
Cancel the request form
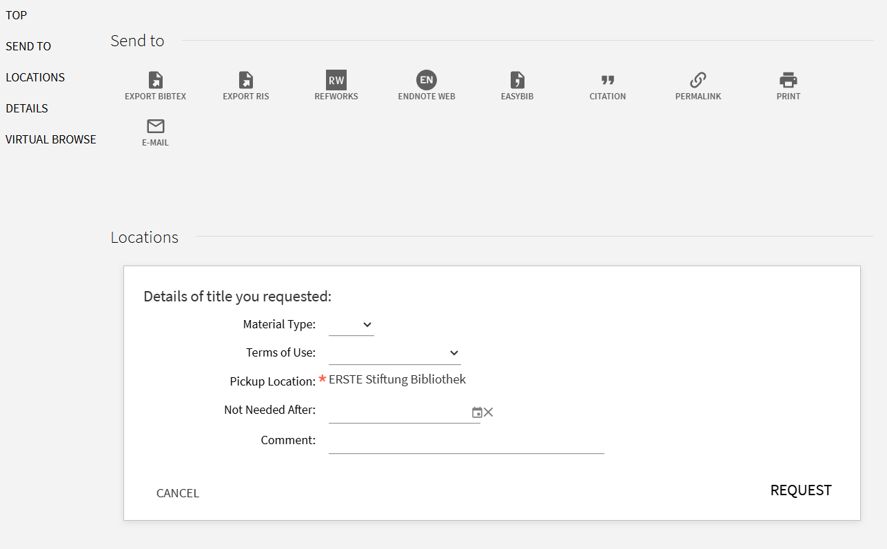(178, 493)
